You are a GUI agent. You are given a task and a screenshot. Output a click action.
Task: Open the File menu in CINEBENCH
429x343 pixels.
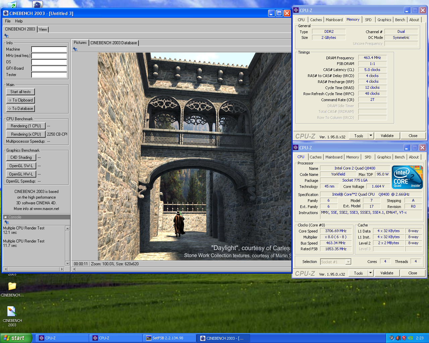(8, 21)
